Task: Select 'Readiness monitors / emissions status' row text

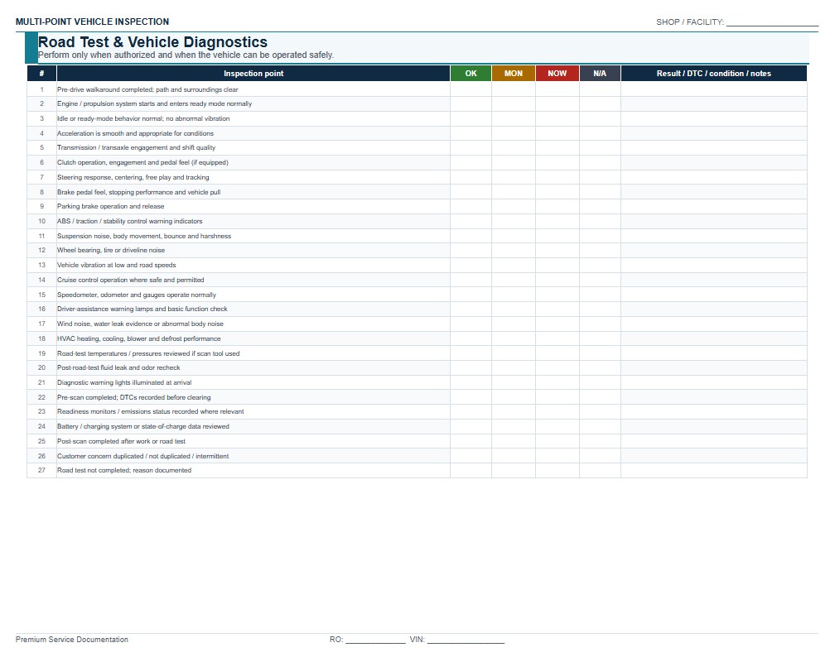Action: click(151, 412)
